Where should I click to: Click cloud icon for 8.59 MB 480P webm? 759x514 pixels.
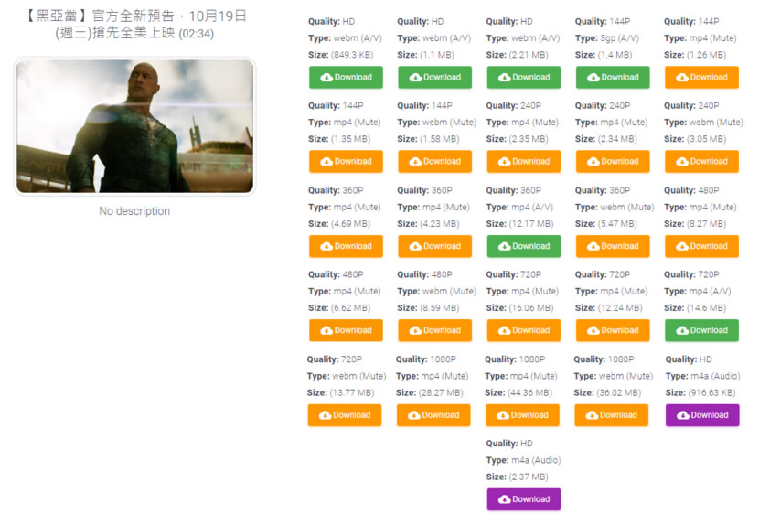(x=416, y=330)
